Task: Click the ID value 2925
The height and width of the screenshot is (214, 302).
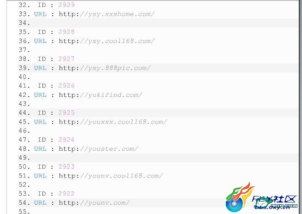Action: [x=66, y=113]
